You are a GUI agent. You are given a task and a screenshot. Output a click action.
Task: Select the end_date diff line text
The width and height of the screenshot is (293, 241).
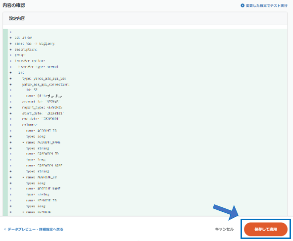tap(41, 119)
